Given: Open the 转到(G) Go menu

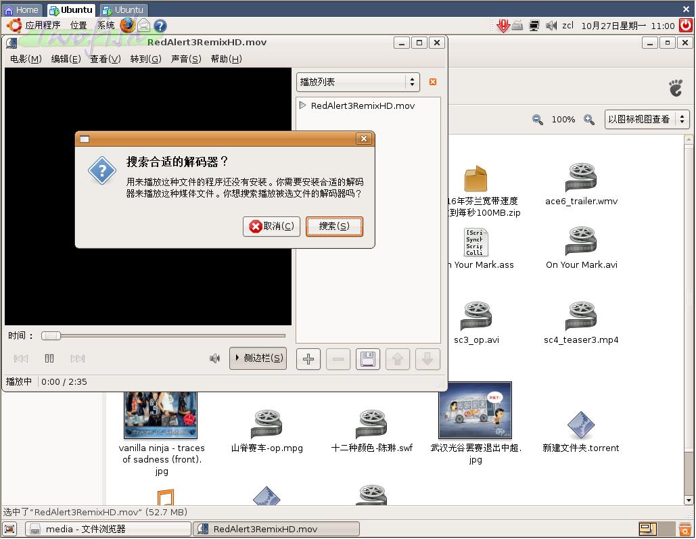Looking at the screenshot, I should [145, 59].
